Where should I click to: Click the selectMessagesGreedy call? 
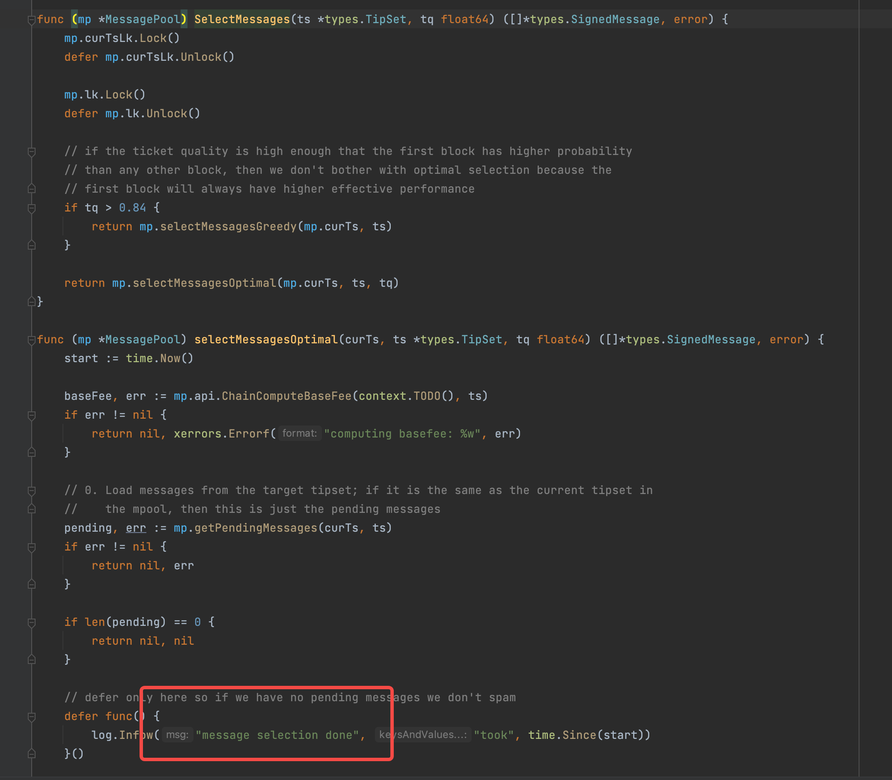click(x=231, y=226)
